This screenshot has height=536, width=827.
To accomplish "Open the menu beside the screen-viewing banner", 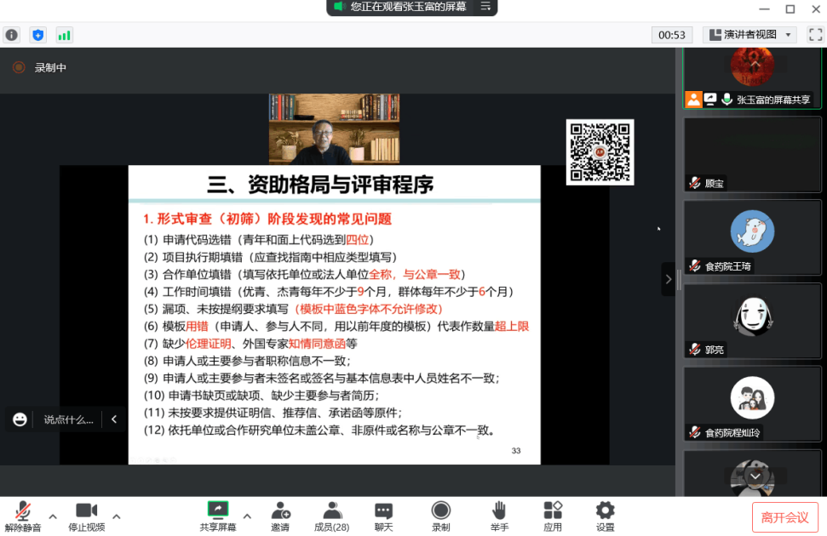I will [486, 7].
